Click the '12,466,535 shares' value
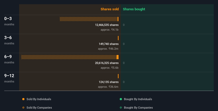This screenshot has height=111, width=218. pos(107,25)
